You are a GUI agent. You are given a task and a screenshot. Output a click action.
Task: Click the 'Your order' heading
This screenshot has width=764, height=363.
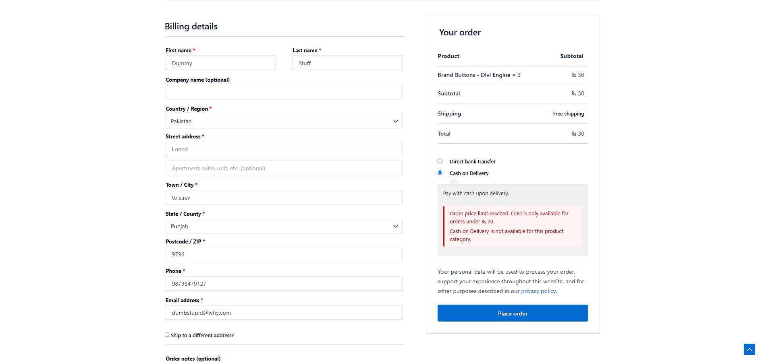pyautogui.click(x=460, y=32)
